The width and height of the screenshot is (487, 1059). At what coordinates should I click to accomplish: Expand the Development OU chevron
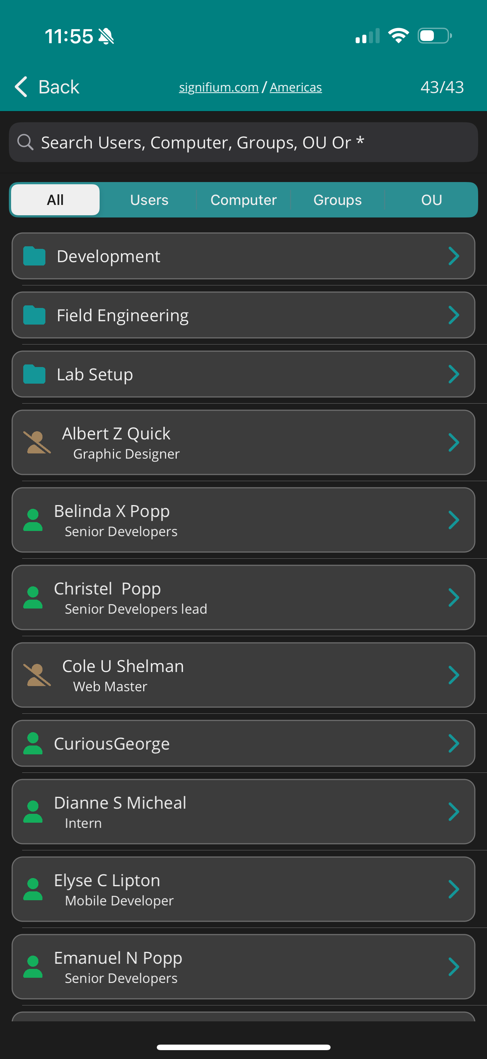coord(453,256)
